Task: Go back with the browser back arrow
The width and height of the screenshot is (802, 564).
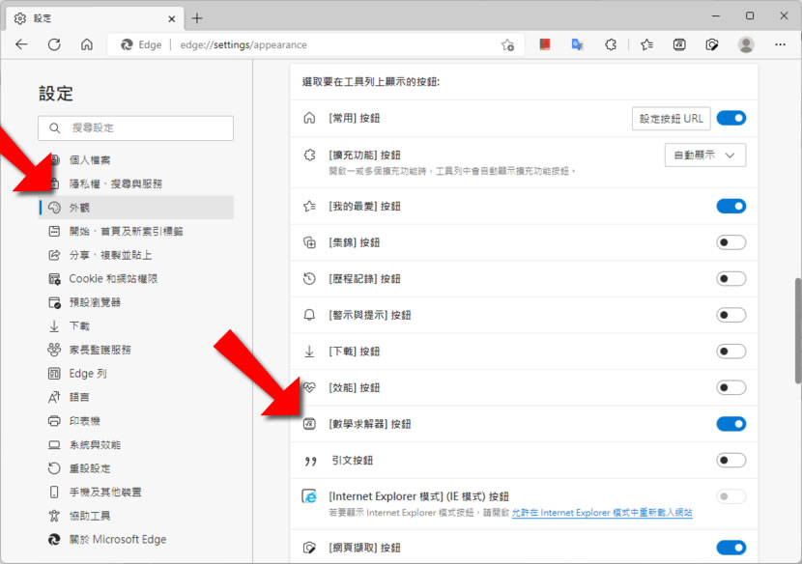Action: 21,44
